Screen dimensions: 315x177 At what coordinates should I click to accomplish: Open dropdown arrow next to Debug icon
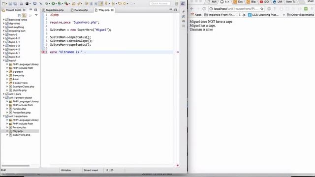(50, 3)
